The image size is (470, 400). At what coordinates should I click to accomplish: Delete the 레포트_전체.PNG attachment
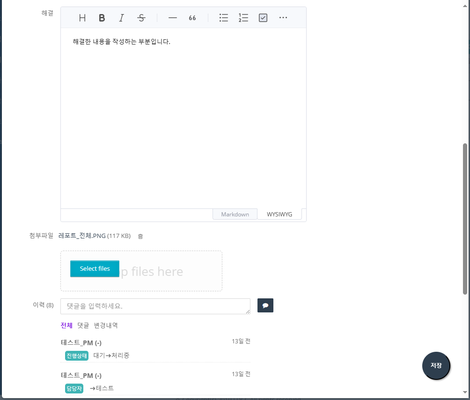coord(140,237)
